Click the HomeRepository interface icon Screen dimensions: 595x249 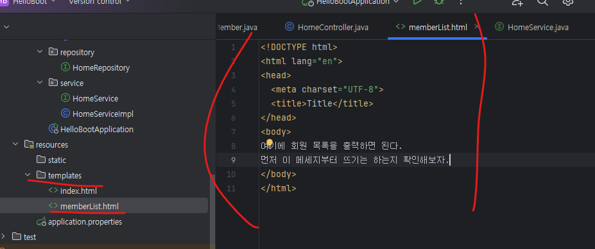coord(65,67)
